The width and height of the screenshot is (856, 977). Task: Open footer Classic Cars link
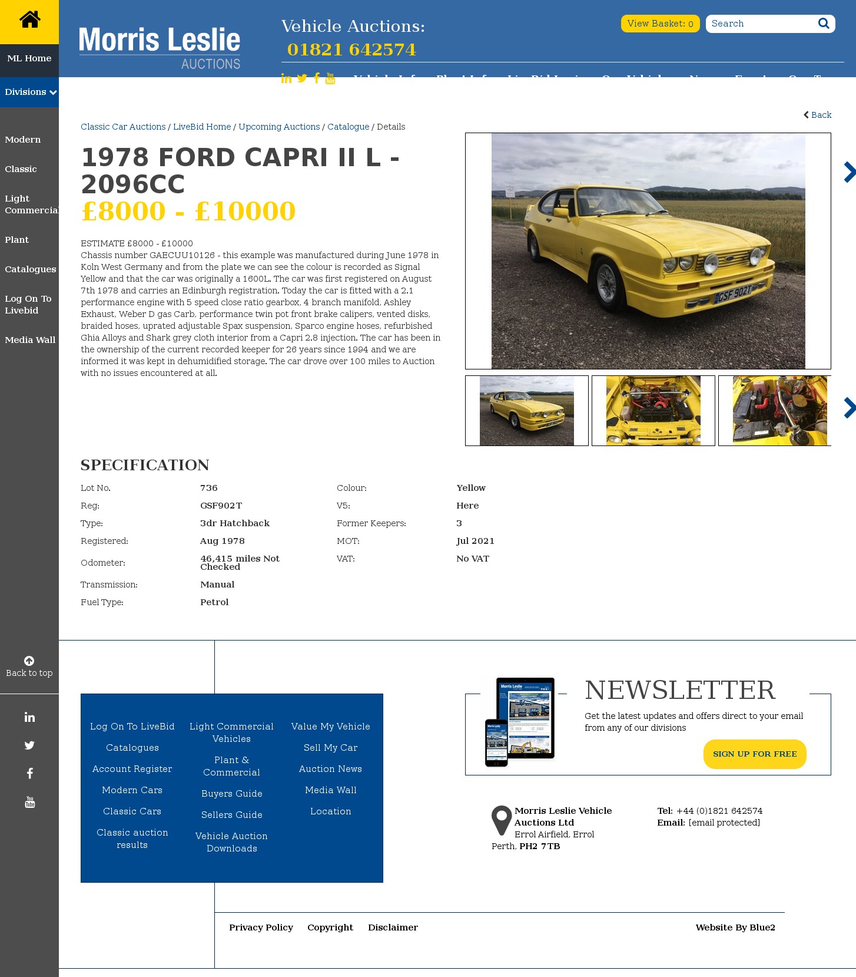tap(132, 811)
